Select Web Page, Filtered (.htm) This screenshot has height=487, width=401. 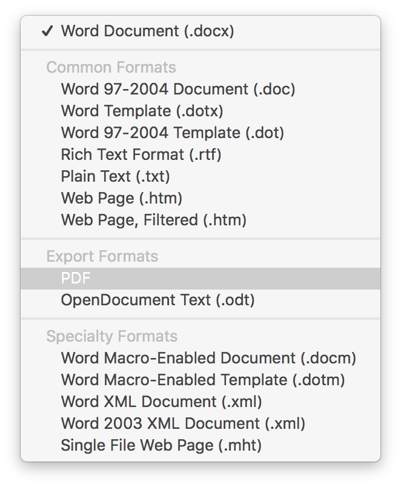200,220
